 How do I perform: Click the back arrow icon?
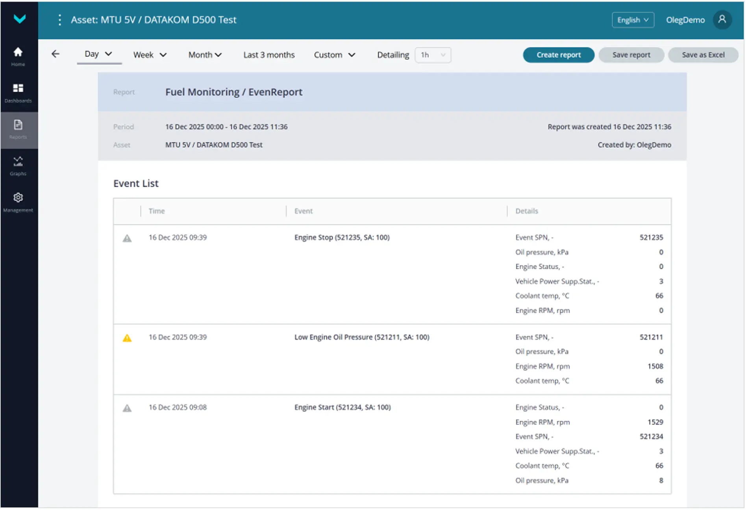(56, 54)
